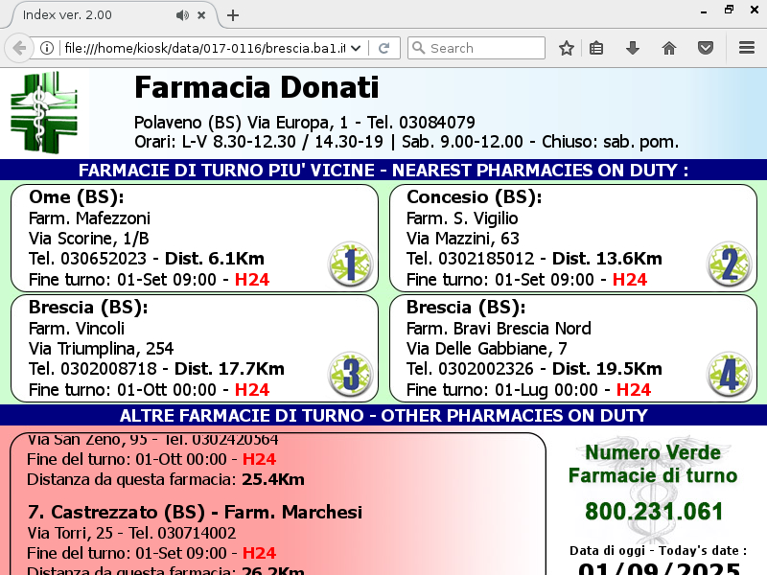Click the number 1 badge for Ome pharmacy
The height and width of the screenshot is (575, 767).
tap(349, 264)
